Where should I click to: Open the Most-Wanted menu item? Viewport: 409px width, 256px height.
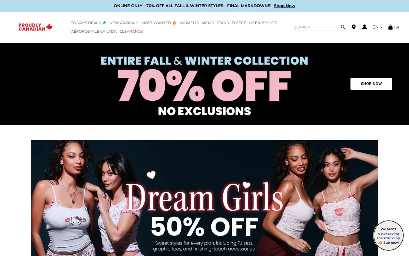click(159, 23)
